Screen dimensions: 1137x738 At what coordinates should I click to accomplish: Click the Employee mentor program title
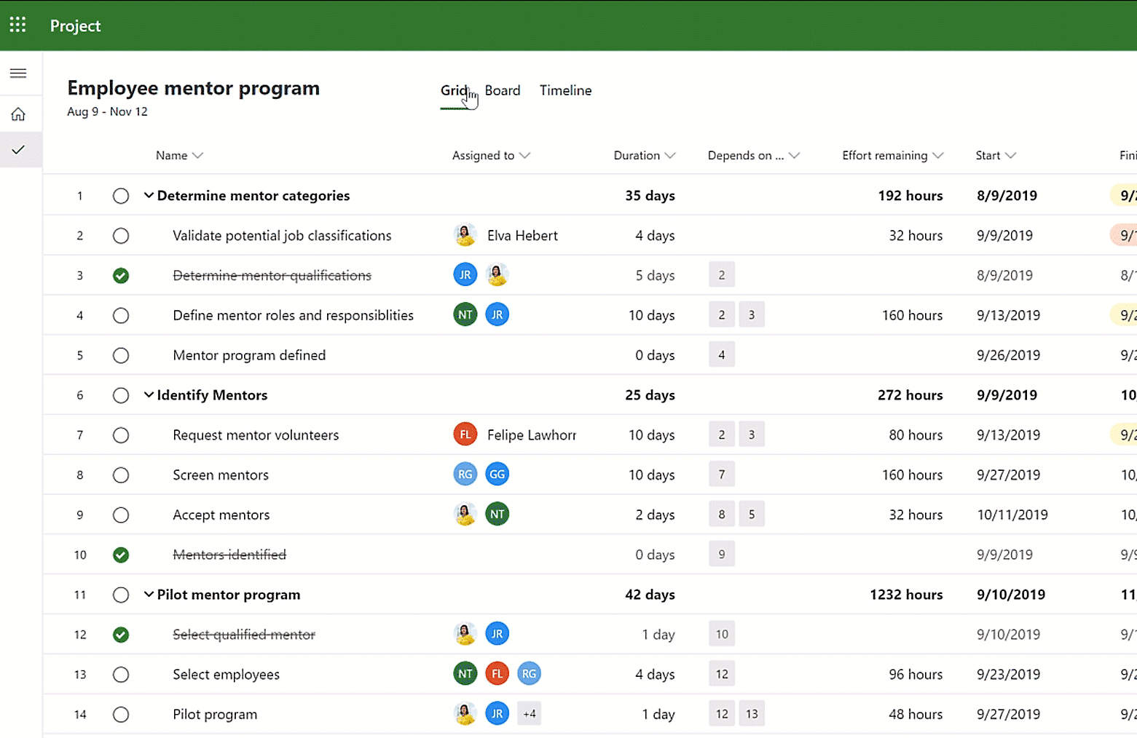[x=193, y=87]
